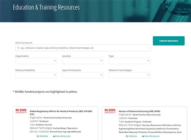Open the Type filter dropdown
This screenshot has height=140, width=191.
(x=129, y=61)
